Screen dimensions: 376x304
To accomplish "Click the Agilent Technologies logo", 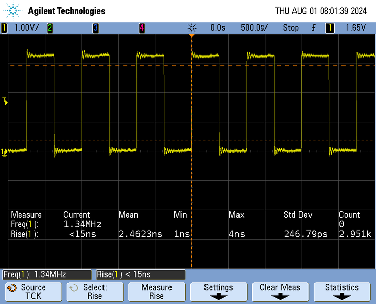I will pyautogui.click(x=14, y=10).
